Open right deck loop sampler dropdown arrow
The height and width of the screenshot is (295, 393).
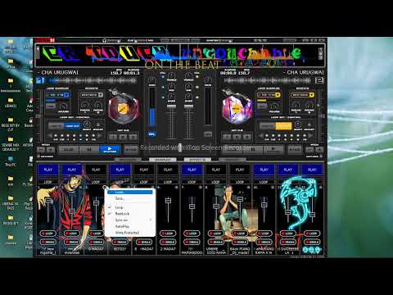pyautogui.click(x=278, y=95)
